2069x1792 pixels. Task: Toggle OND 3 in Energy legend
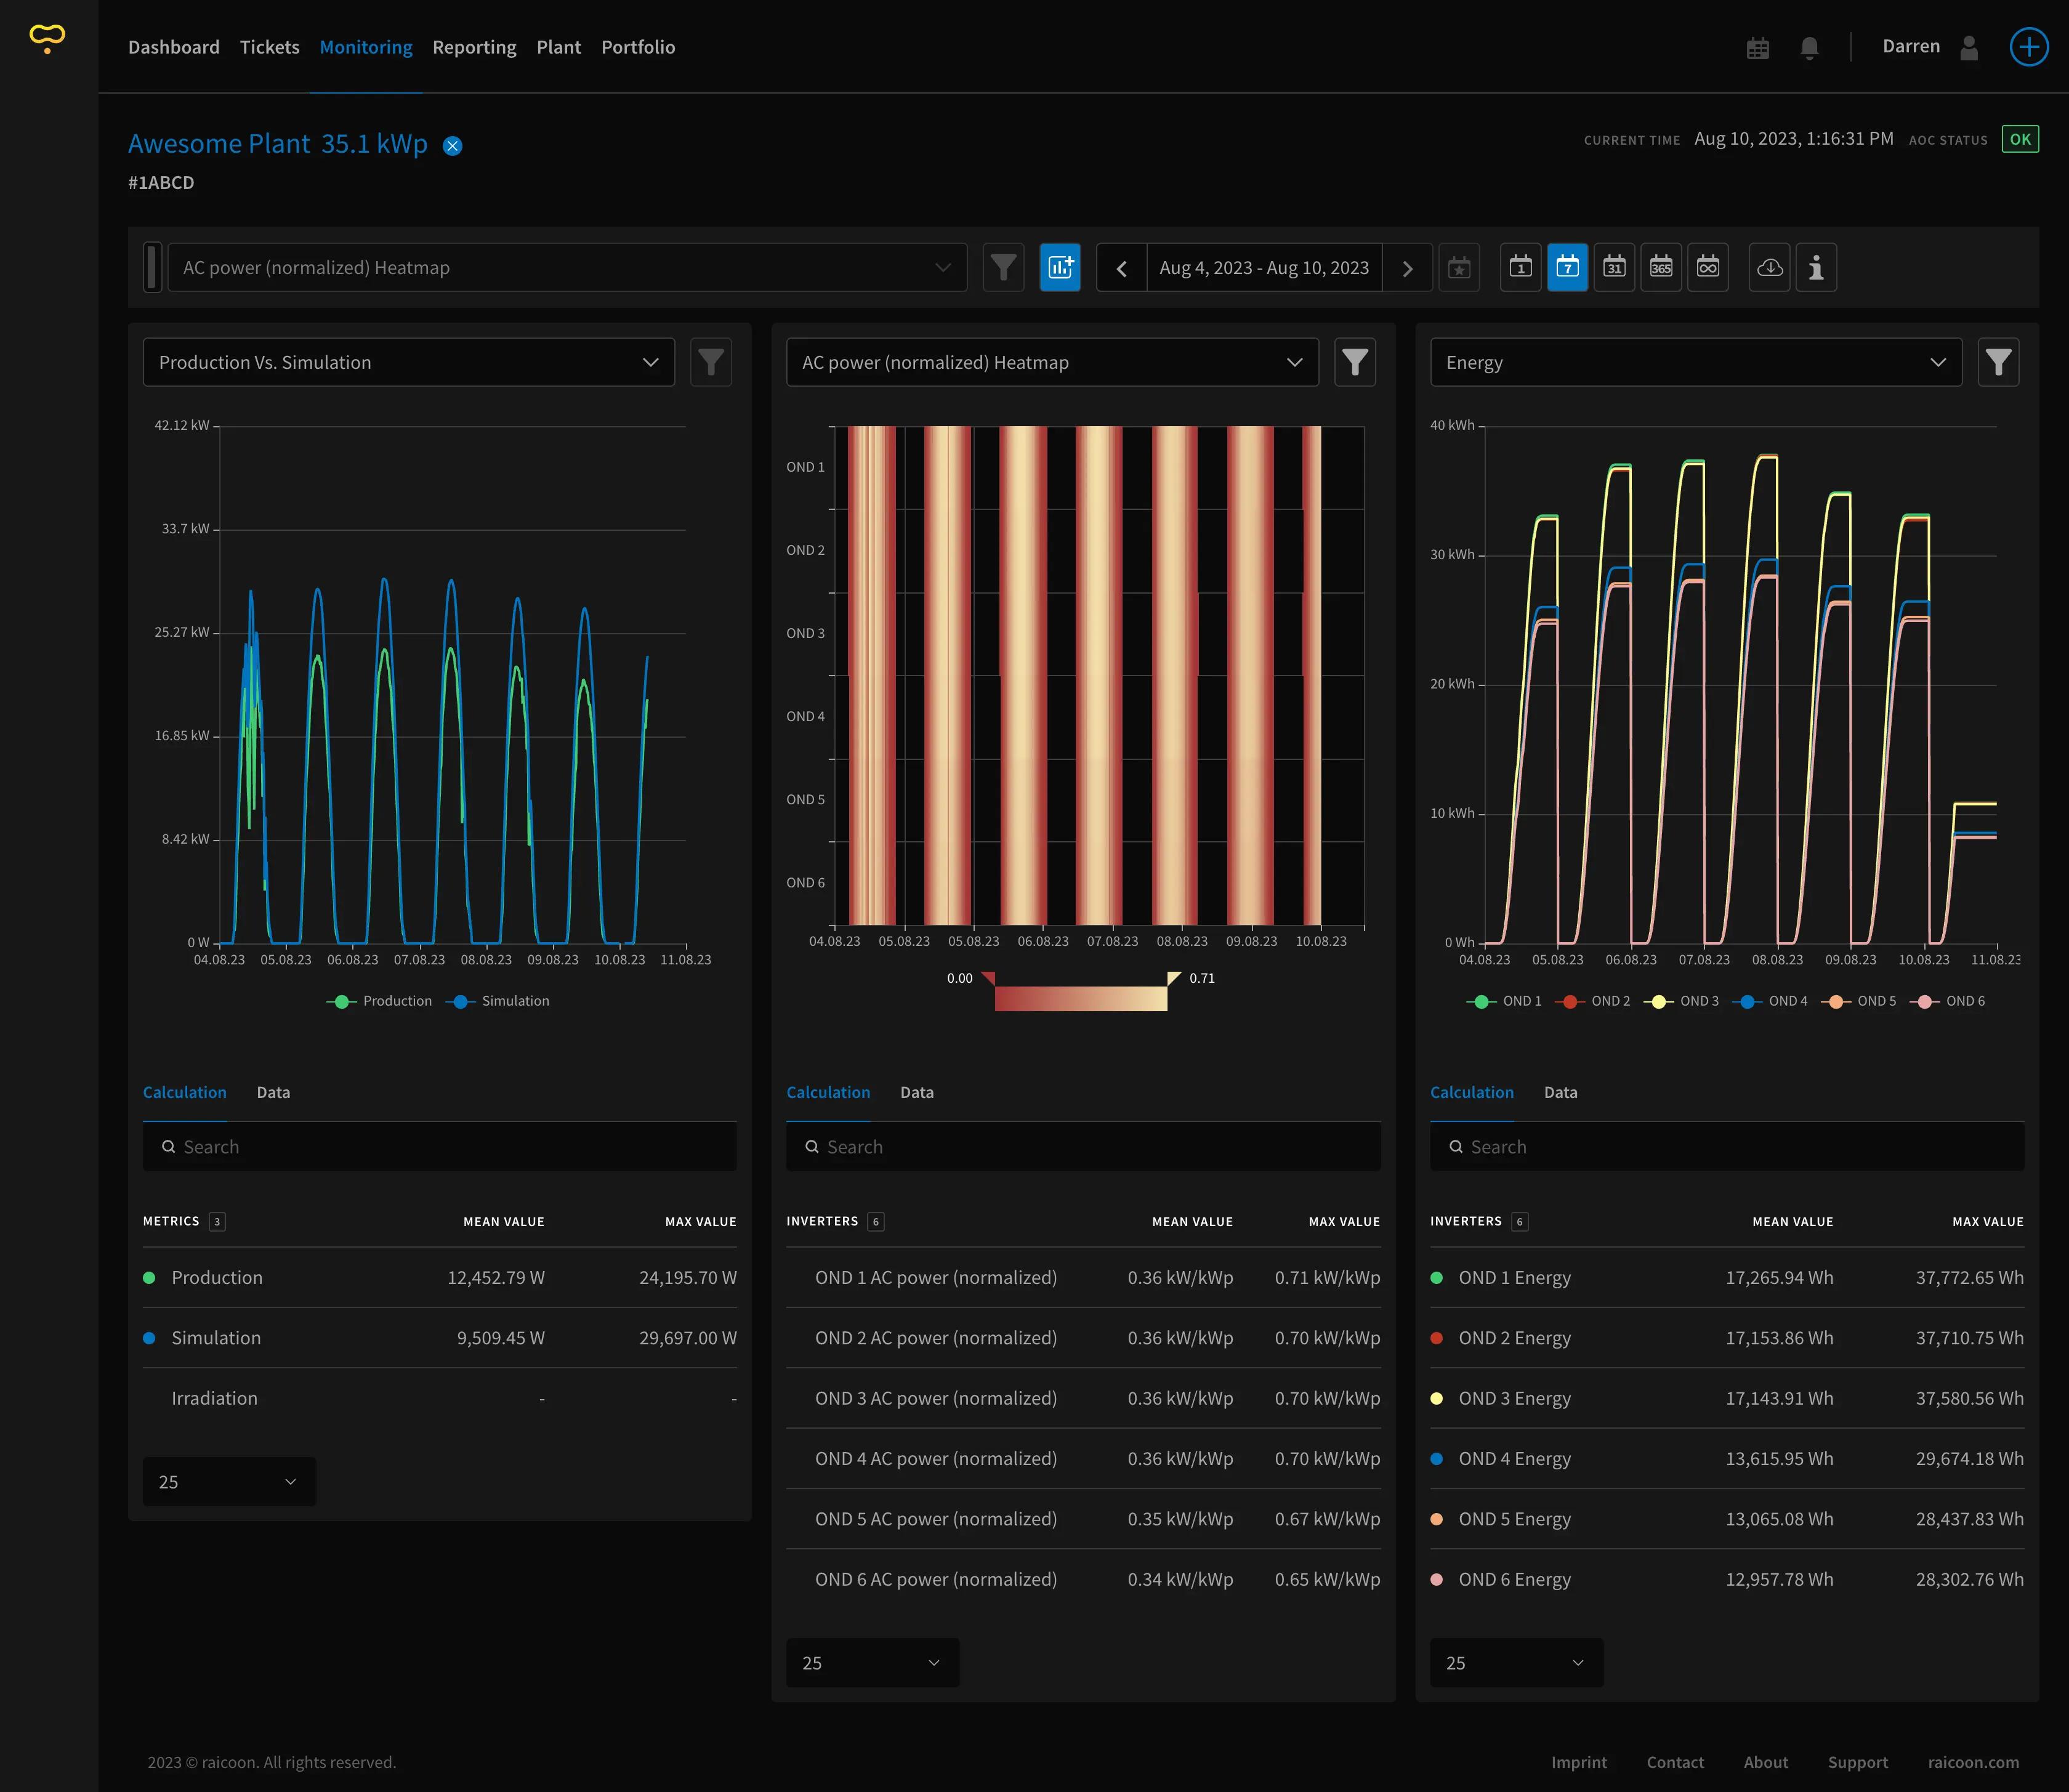coord(1681,1001)
